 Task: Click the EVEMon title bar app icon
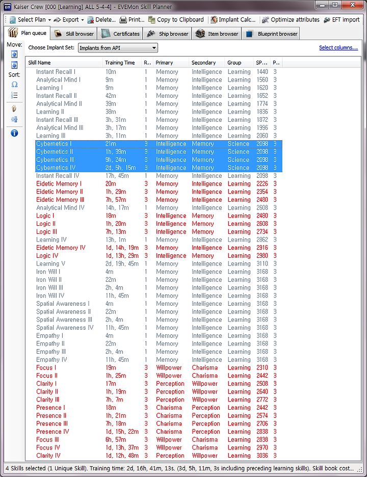[x=8, y=7]
